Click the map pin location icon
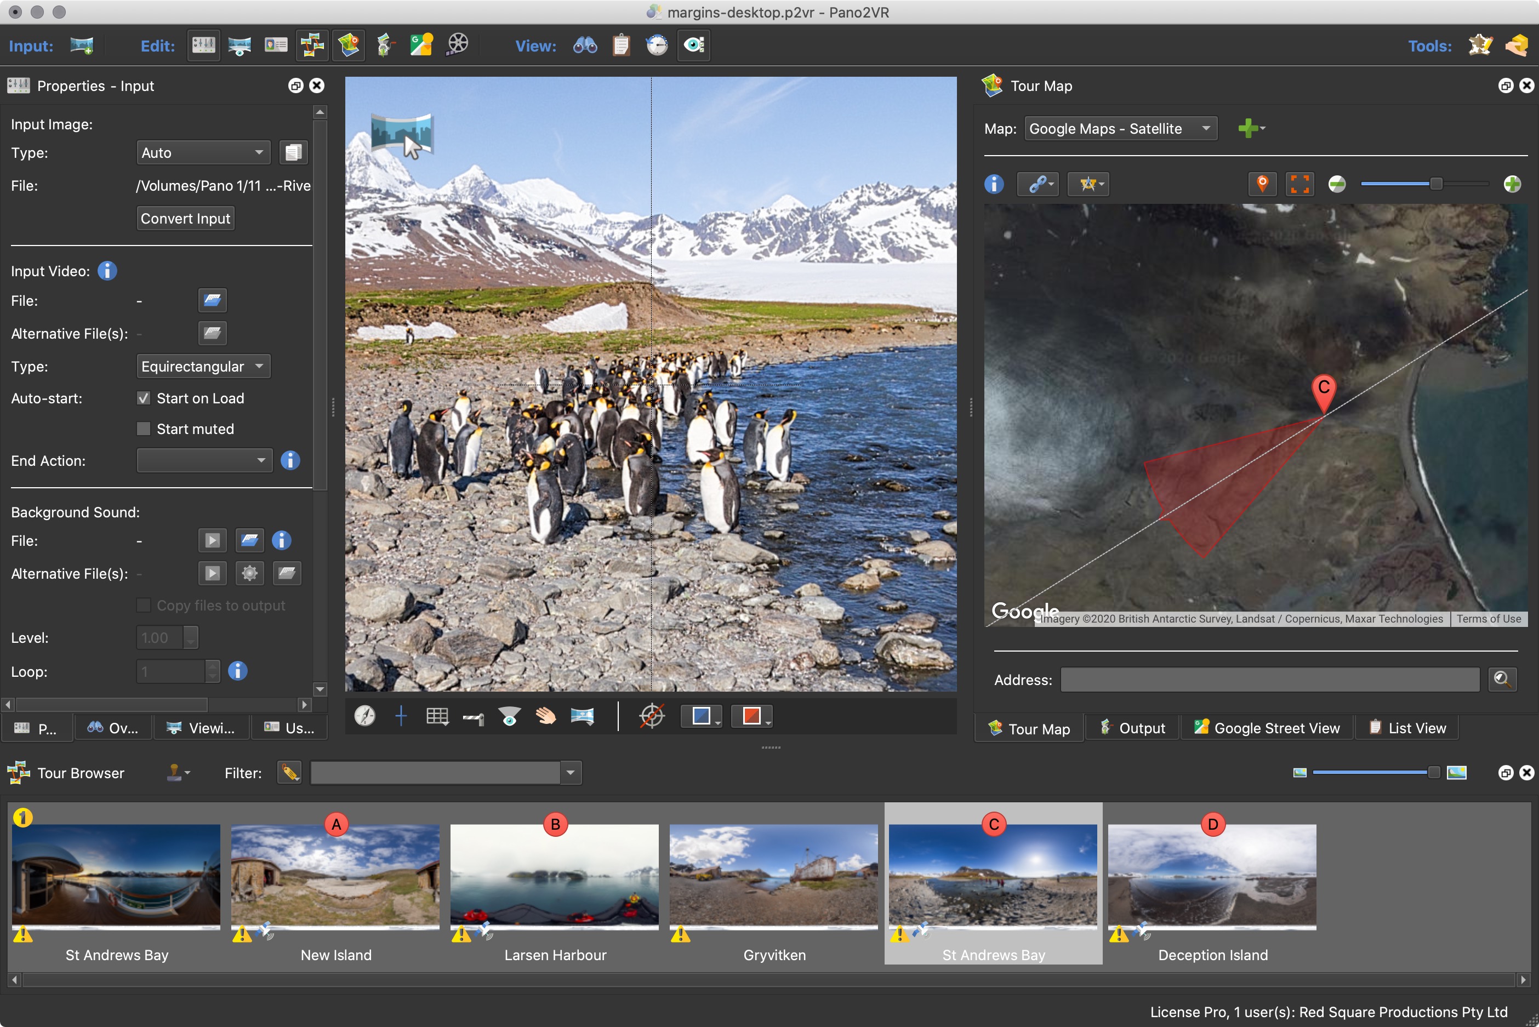The image size is (1539, 1027). [1263, 184]
